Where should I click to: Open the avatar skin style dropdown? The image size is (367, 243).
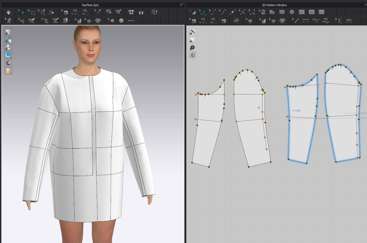[x=8, y=71]
